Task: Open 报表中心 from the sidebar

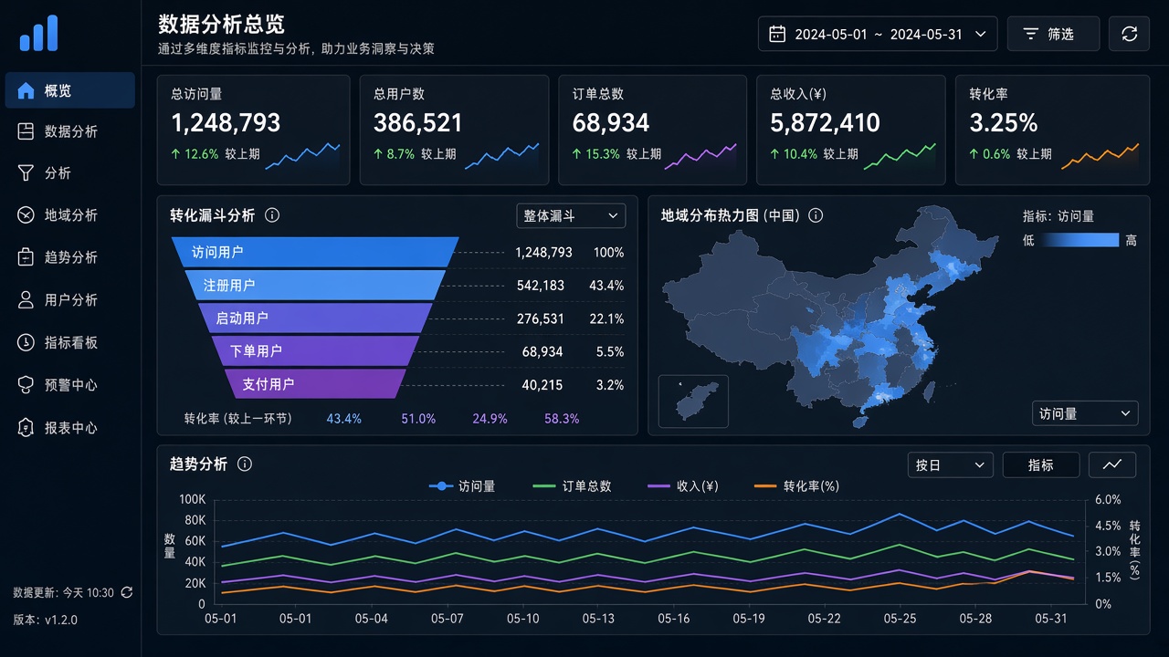Action: click(70, 427)
